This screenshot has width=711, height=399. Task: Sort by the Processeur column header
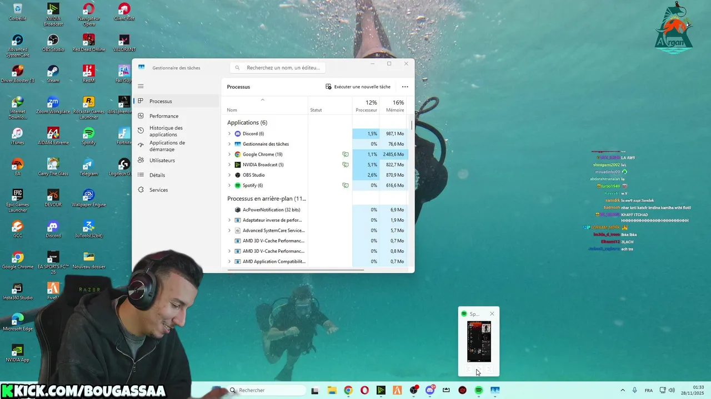click(x=366, y=105)
